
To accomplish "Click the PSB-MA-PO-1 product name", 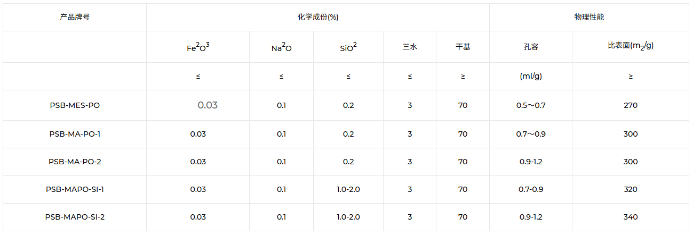I will point(75,134).
